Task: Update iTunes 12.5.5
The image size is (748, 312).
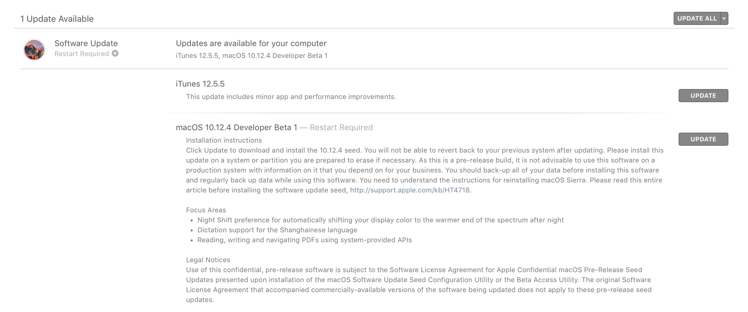Action: (703, 96)
